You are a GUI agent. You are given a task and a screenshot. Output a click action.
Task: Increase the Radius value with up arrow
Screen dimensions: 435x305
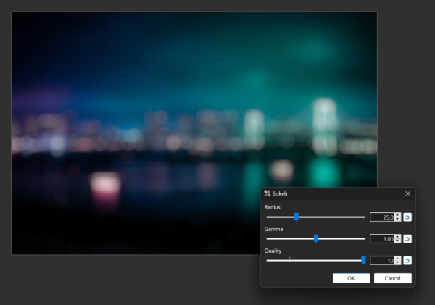[397, 215]
